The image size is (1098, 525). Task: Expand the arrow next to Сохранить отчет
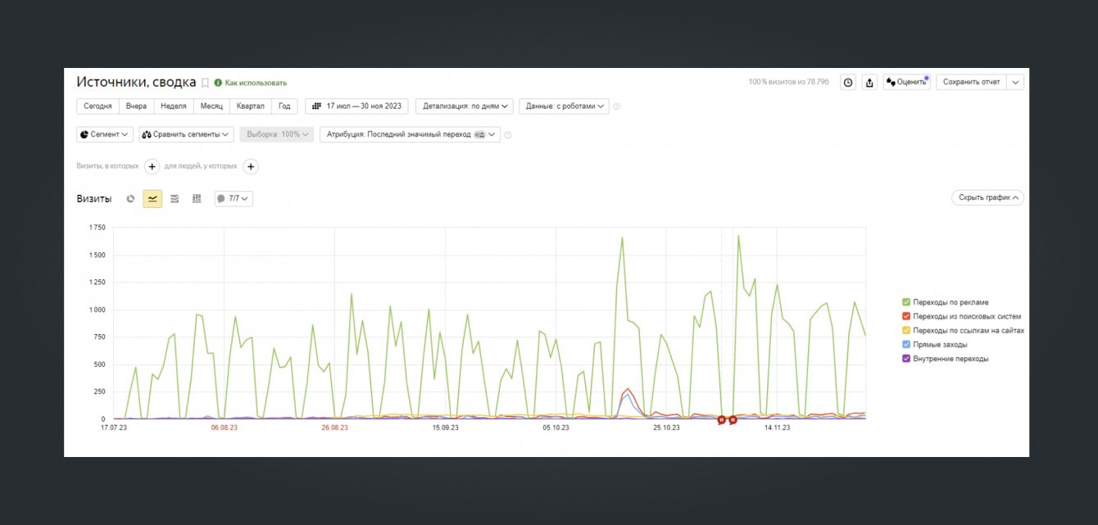(x=1015, y=82)
